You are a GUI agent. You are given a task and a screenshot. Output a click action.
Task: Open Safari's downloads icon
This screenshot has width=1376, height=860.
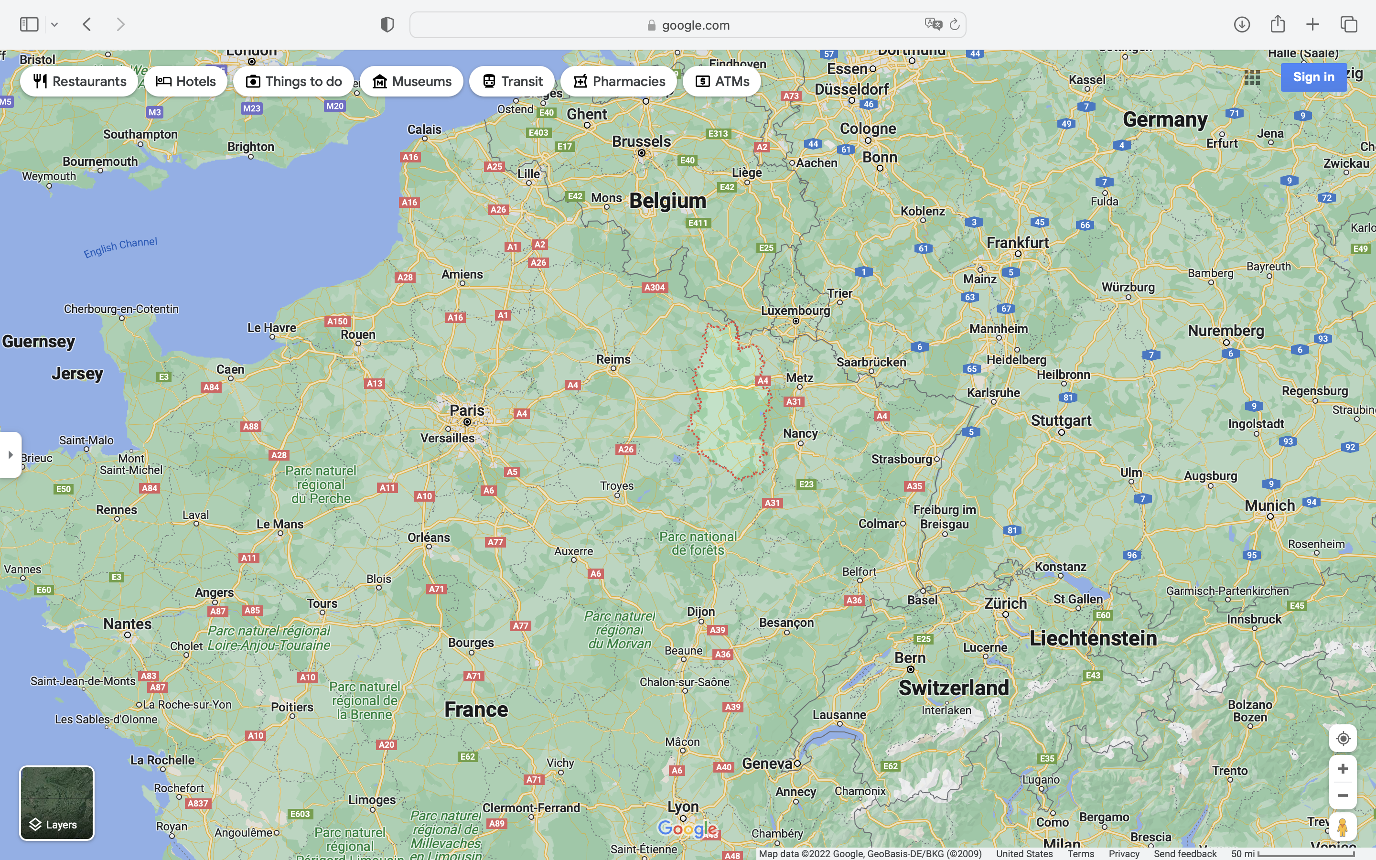[x=1242, y=24]
